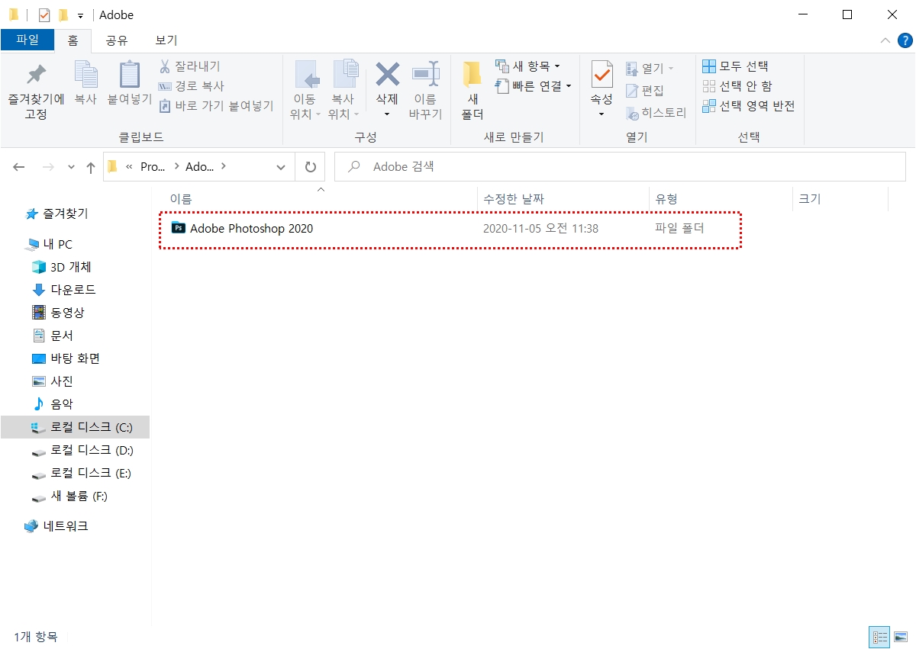This screenshot has height=649, width=916.
Task: Open the 바탕 화면 folder
Action: coord(66,358)
